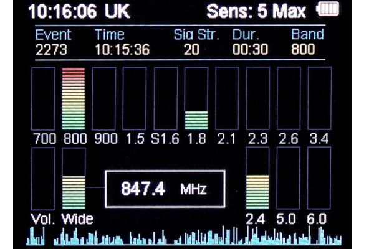Click the 1.5 label under the bars
This screenshot has width=374, height=249.
[135, 139]
